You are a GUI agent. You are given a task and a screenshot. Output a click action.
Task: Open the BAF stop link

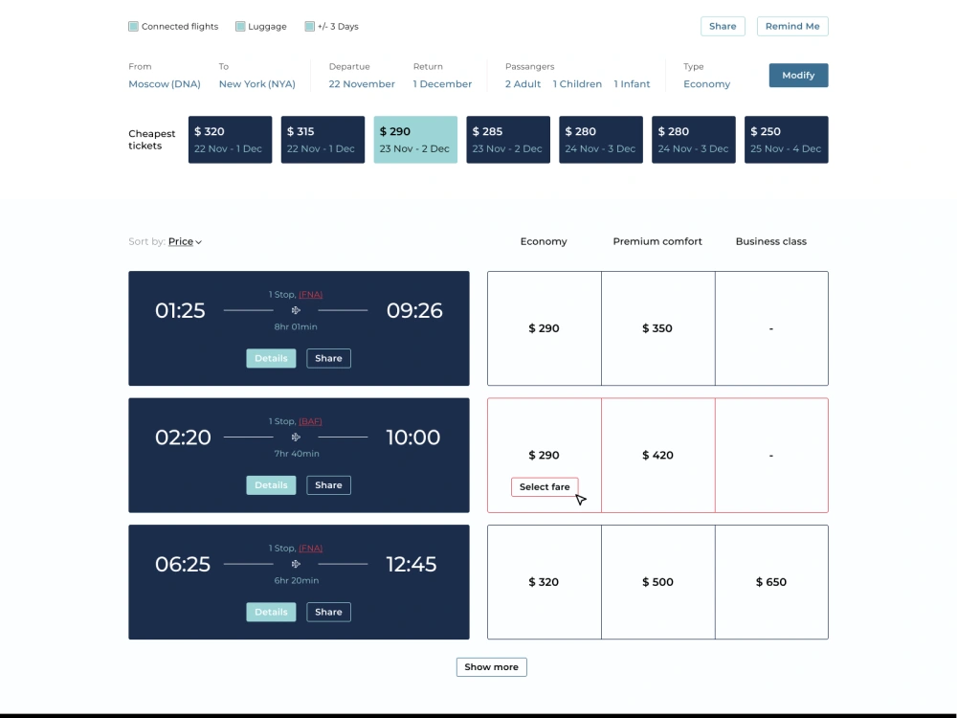[310, 421]
